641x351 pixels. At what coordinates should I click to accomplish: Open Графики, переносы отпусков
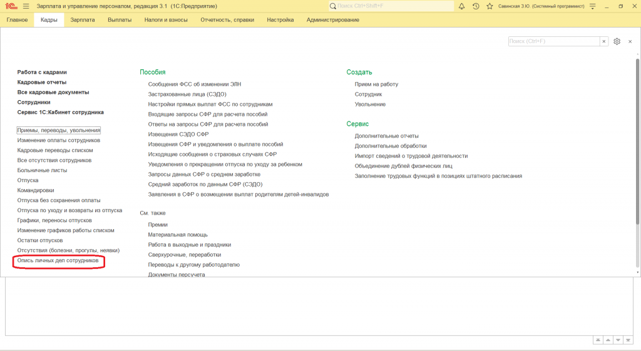[54, 220]
